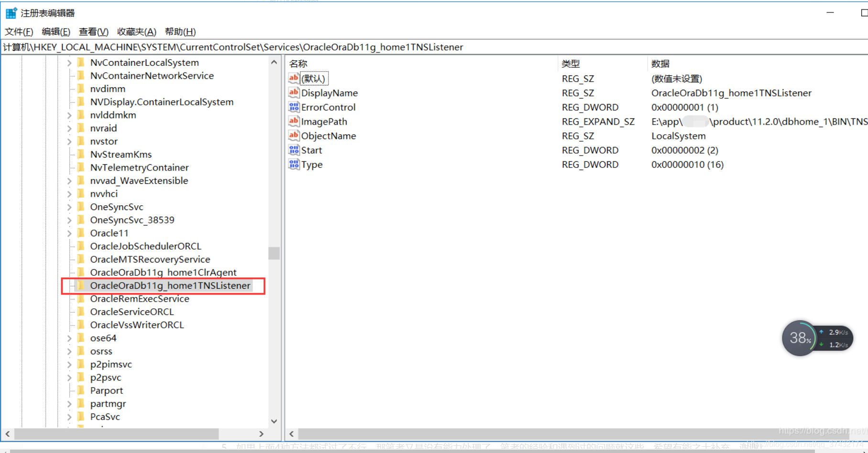Click the binary icon of Type value

(294, 164)
